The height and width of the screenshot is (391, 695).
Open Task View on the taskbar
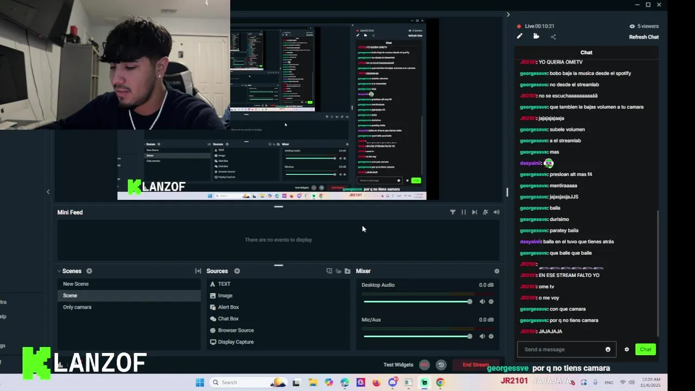296,382
